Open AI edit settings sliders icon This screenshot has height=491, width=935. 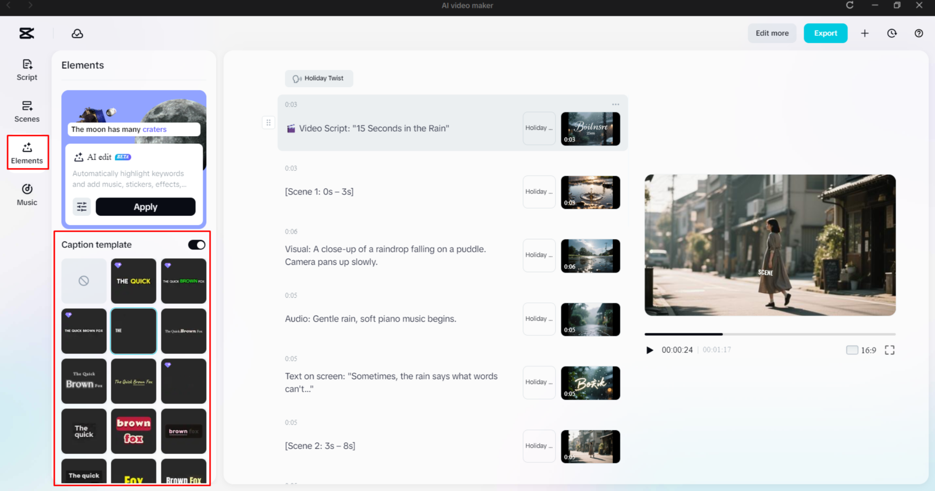pyautogui.click(x=82, y=207)
